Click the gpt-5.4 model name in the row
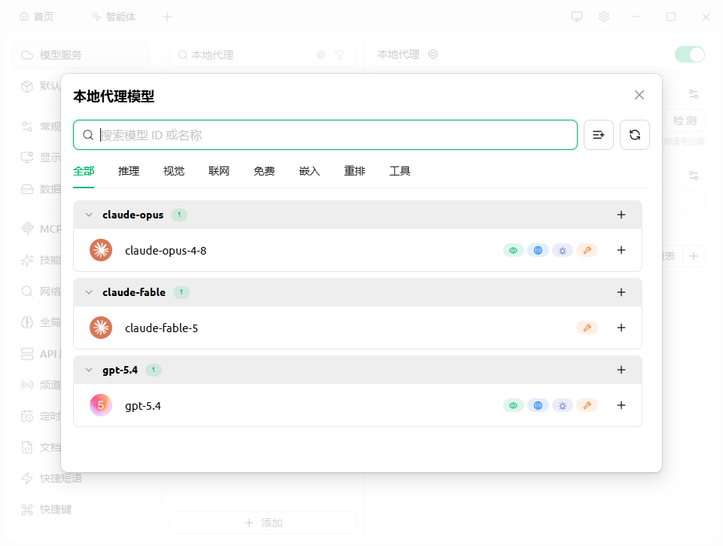The image size is (723, 546). point(143,406)
